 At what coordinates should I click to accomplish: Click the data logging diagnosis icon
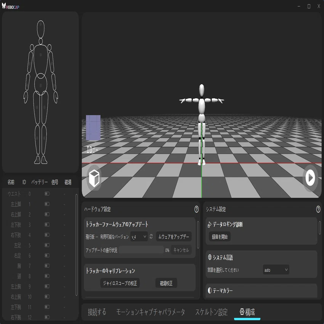tap(209, 225)
